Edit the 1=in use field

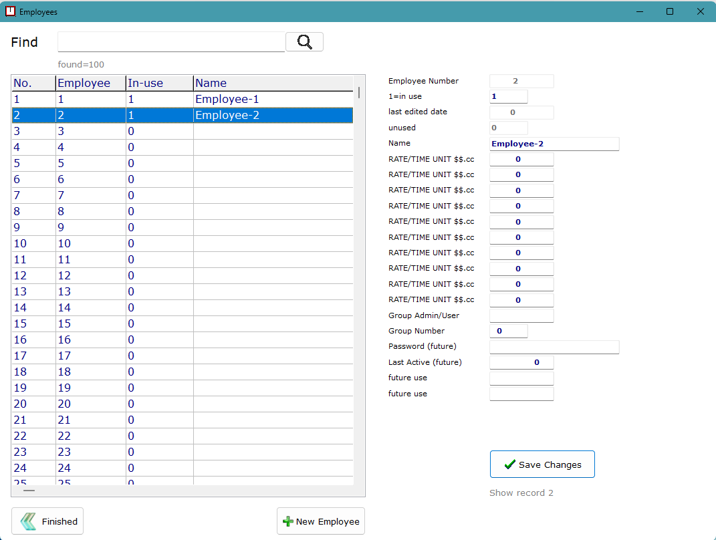[509, 97]
